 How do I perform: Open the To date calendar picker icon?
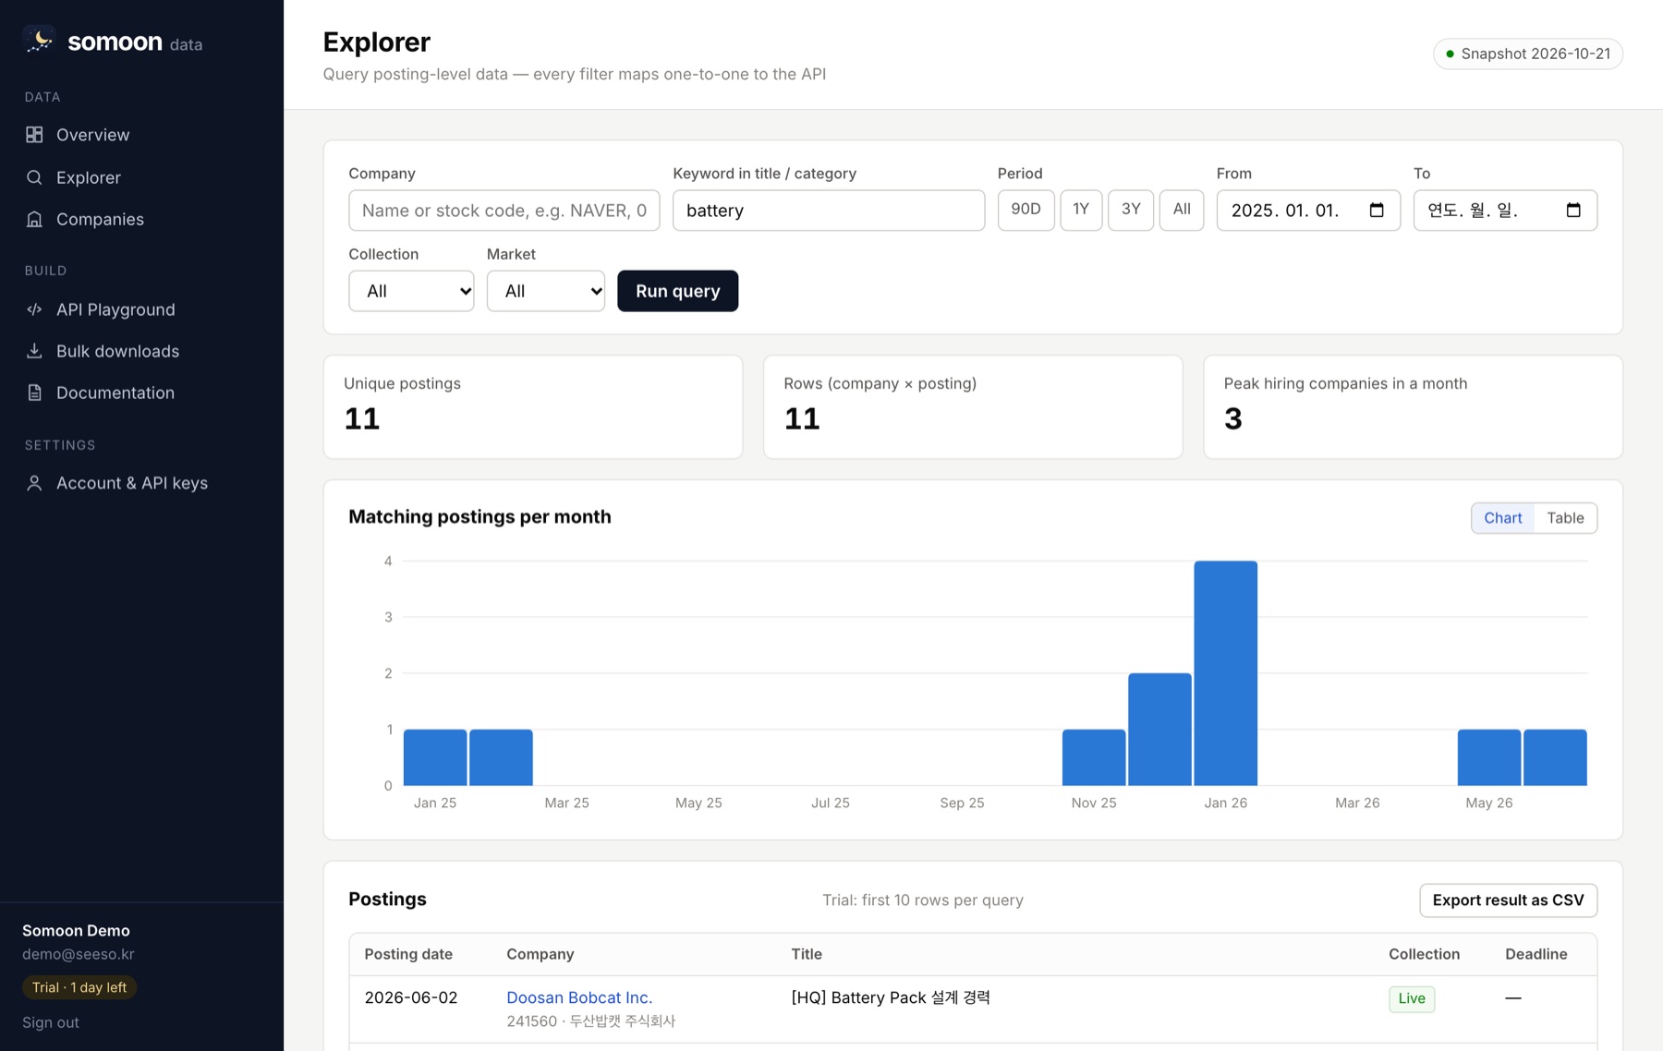(x=1573, y=211)
